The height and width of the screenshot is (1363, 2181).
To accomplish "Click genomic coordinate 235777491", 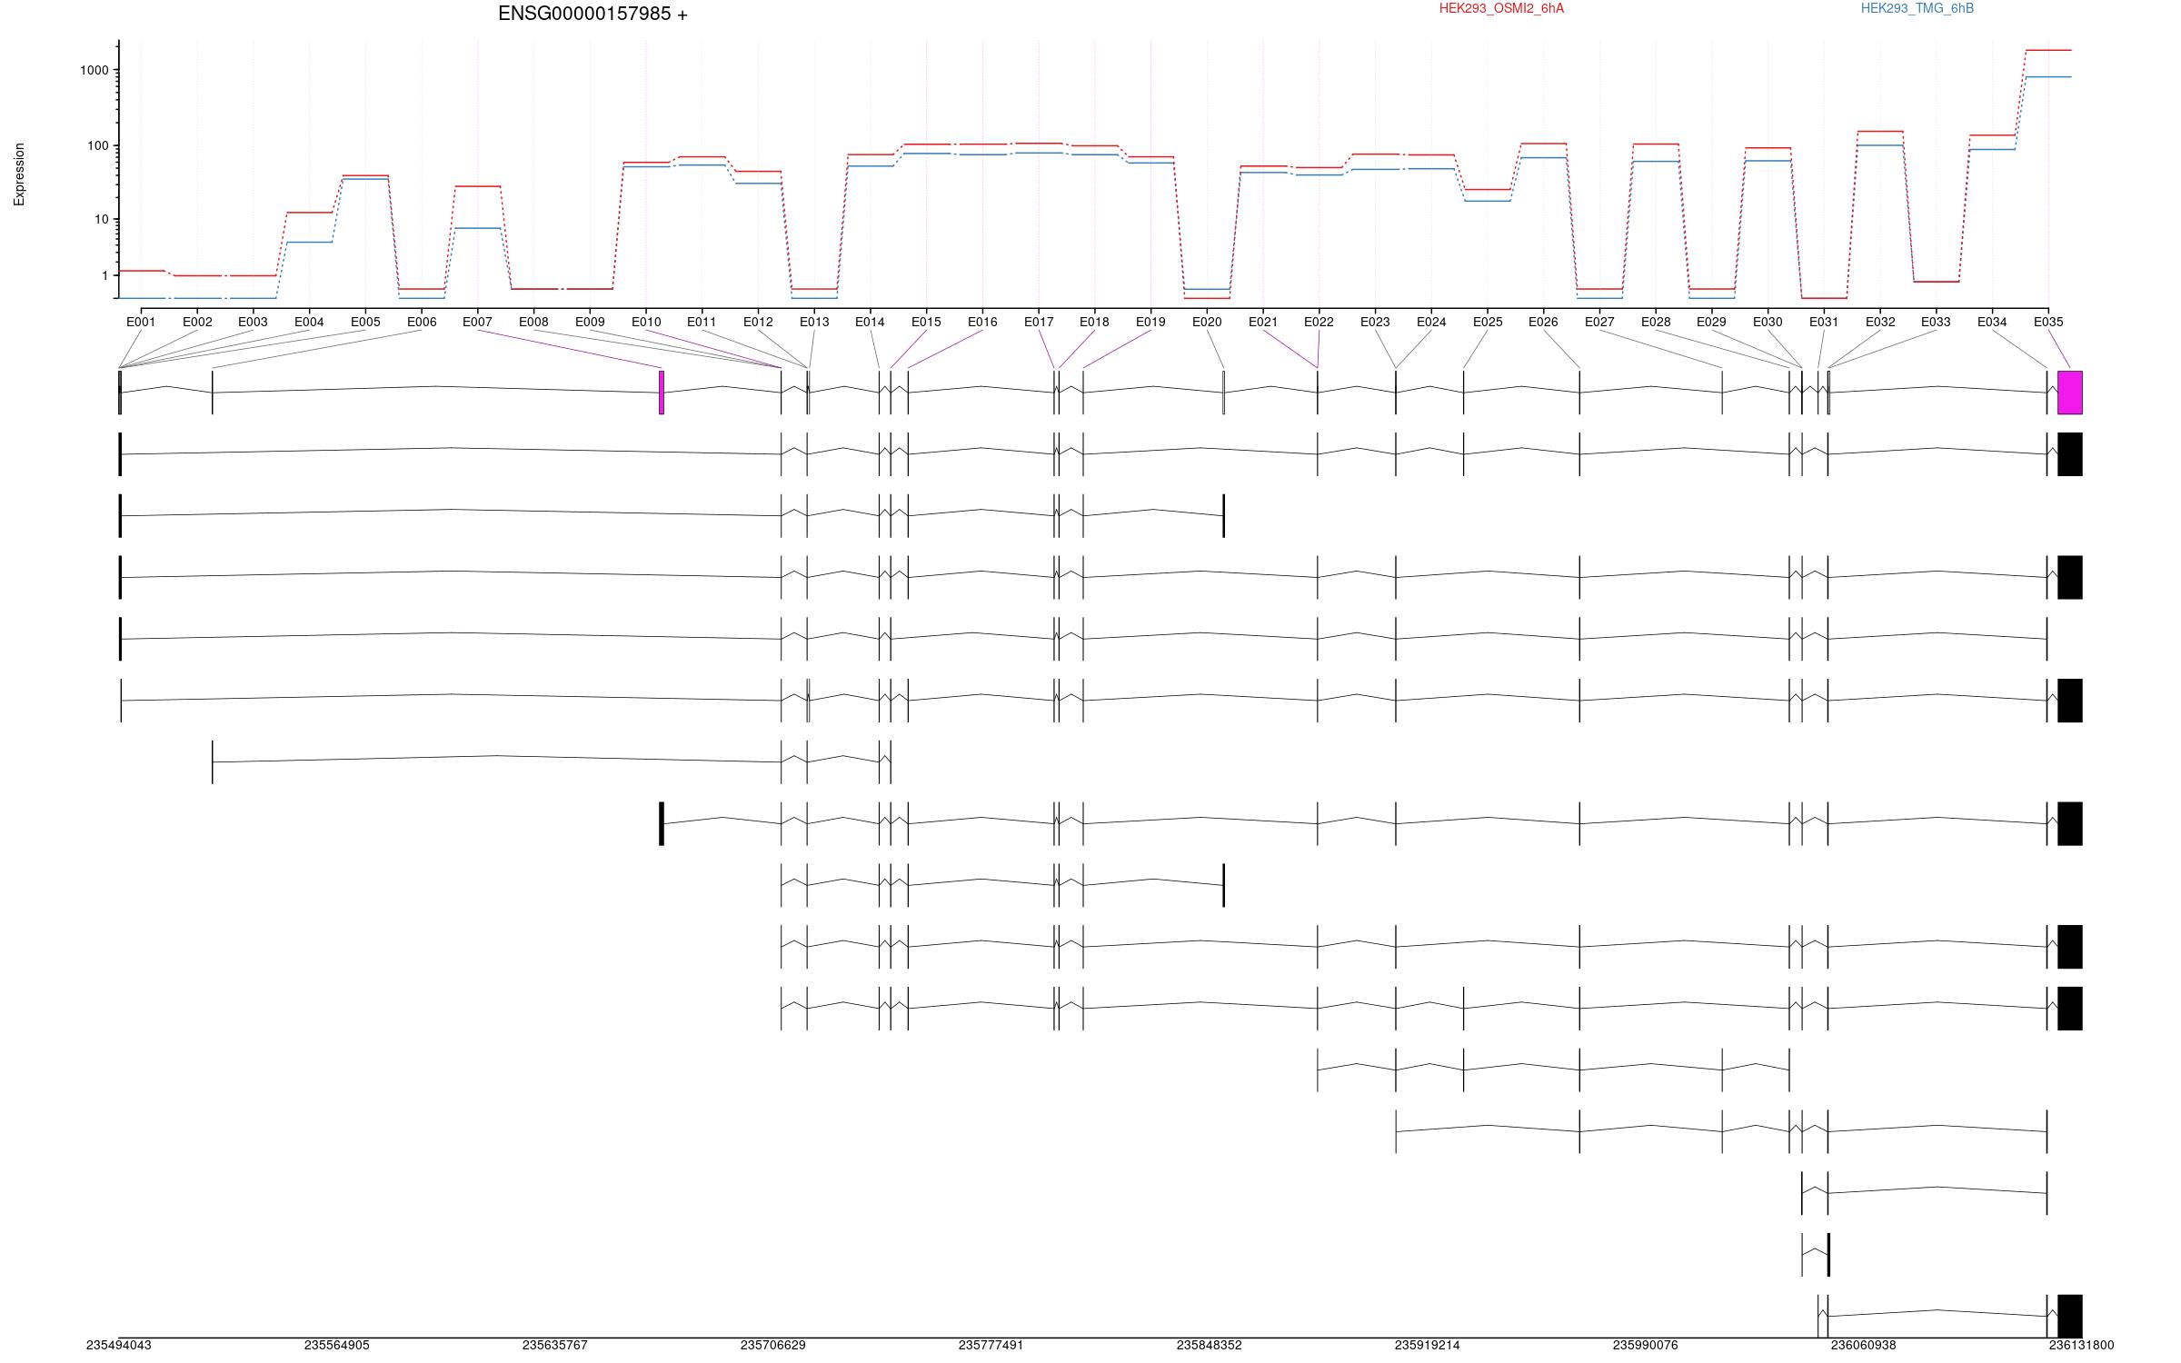I will point(991,1345).
